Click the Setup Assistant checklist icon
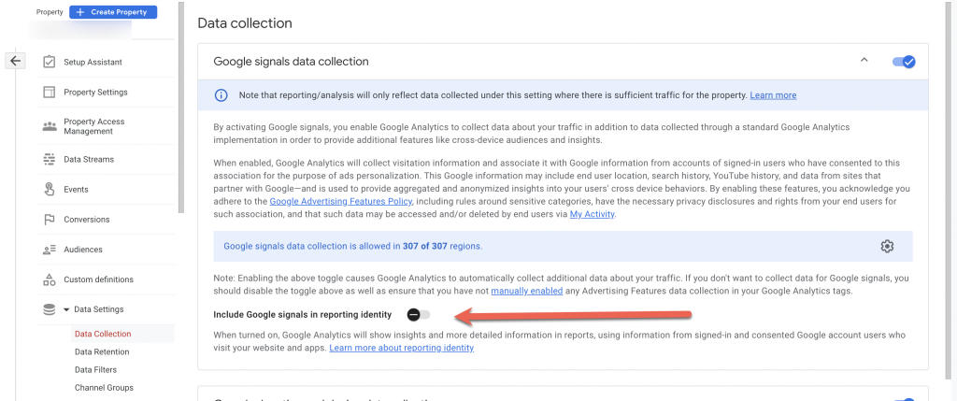This screenshot has height=401, width=957. click(50, 63)
